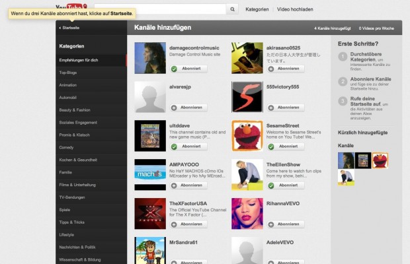410x264 pixels.
Task: Subscribe to akirasano0525 with Abonnieren
Action: point(286,69)
